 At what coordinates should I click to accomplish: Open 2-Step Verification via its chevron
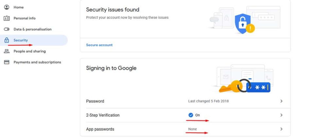[281, 115]
